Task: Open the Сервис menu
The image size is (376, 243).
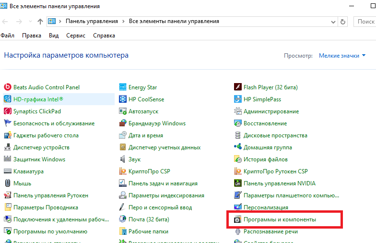Action: [76, 36]
